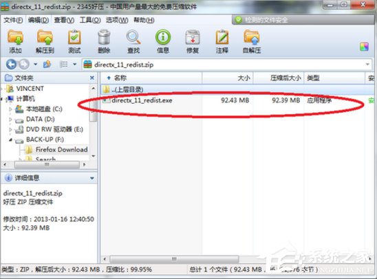The width and height of the screenshot is (377, 279).
Task: Select Firefox Download folder in tree
Action: coord(61,150)
